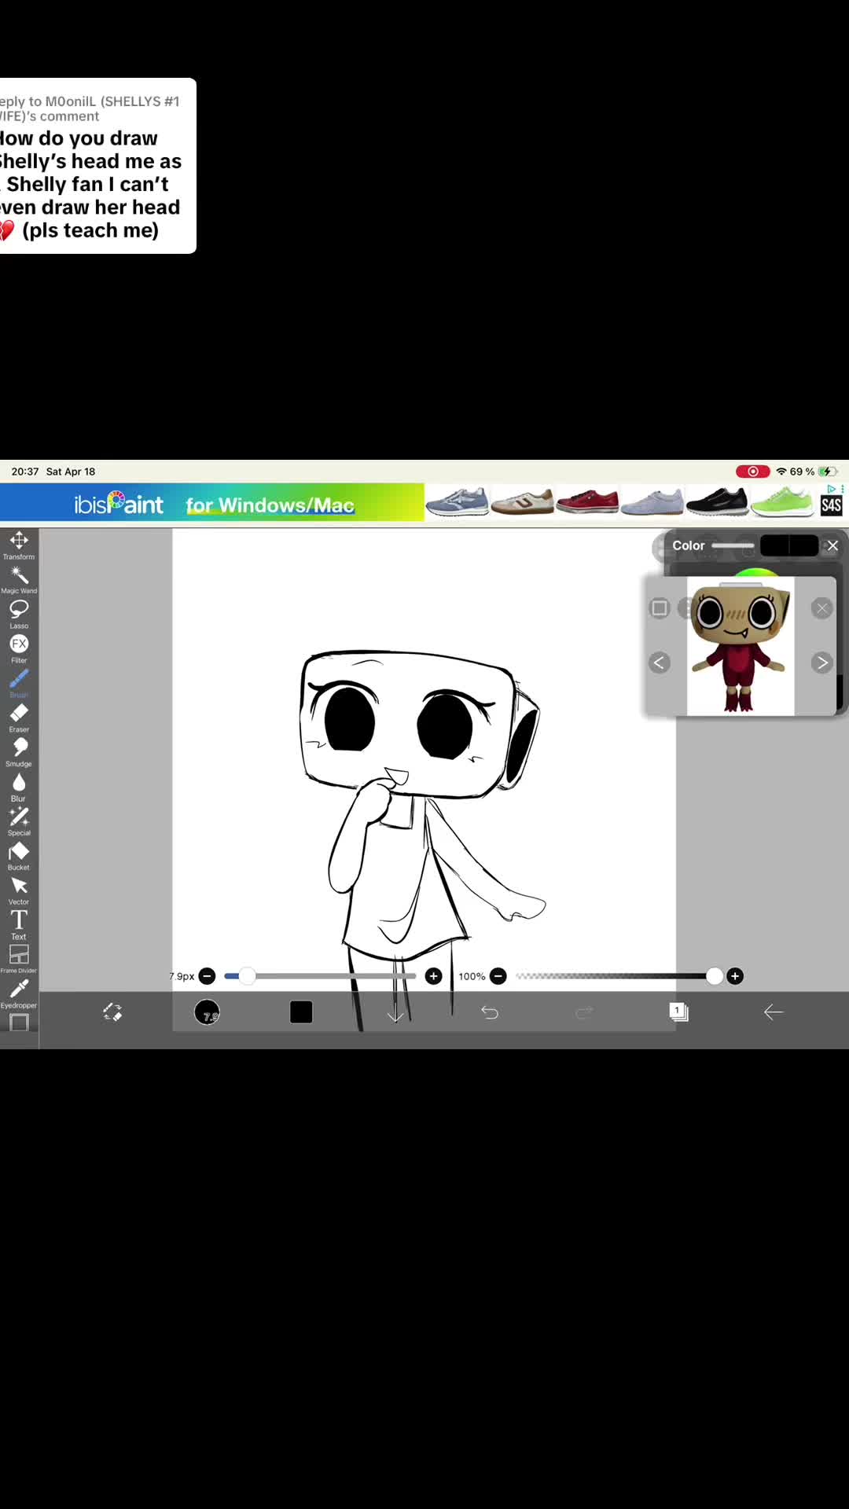Viewport: 849px width, 1509px height.
Task: Adjust the opacity slider
Action: [619, 976]
